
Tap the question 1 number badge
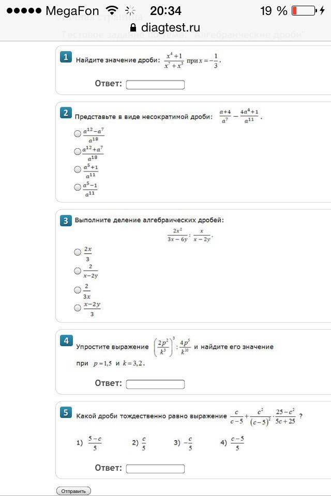[66, 57]
